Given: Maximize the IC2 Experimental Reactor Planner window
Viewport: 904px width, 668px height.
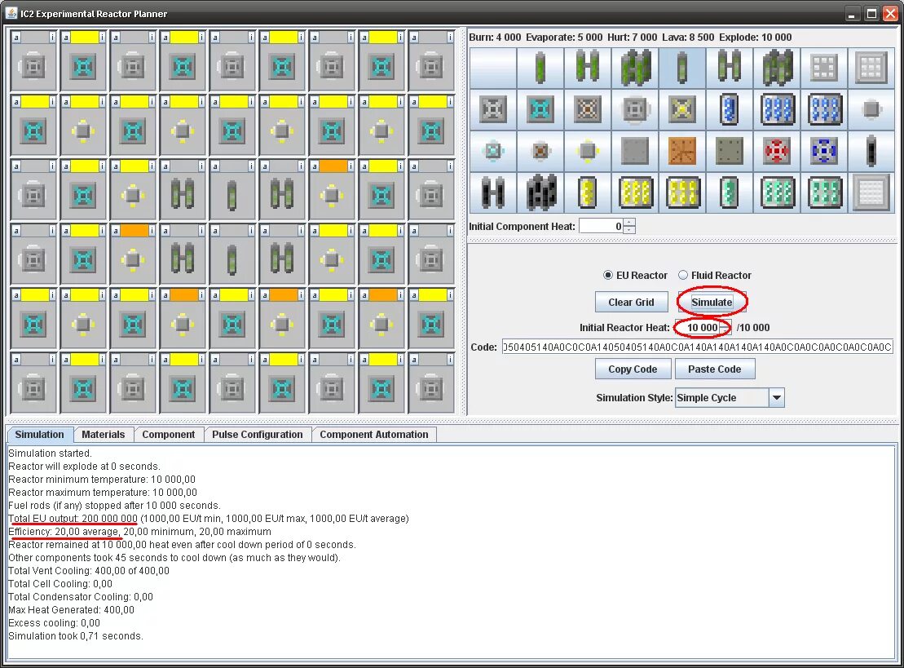Looking at the screenshot, I should coord(871,14).
